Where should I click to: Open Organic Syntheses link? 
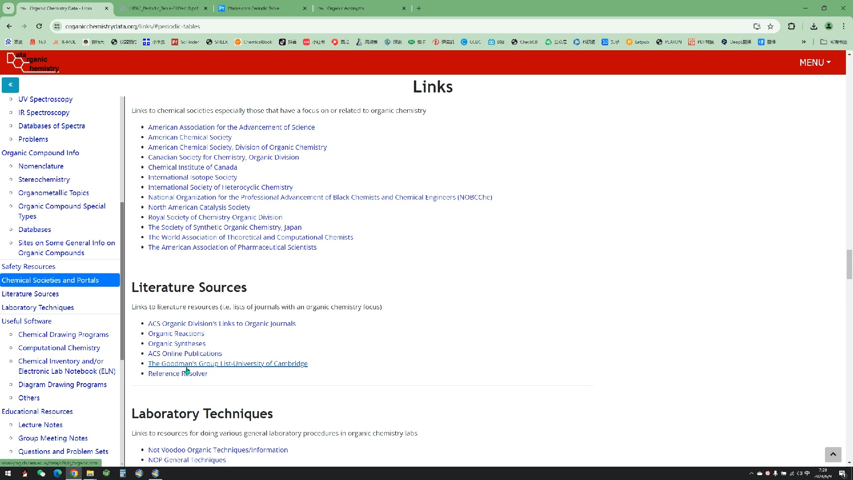[177, 344]
